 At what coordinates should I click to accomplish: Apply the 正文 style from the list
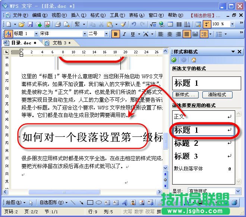[x=204, y=117]
